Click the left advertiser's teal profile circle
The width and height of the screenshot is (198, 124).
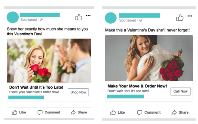(x=13, y=17)
